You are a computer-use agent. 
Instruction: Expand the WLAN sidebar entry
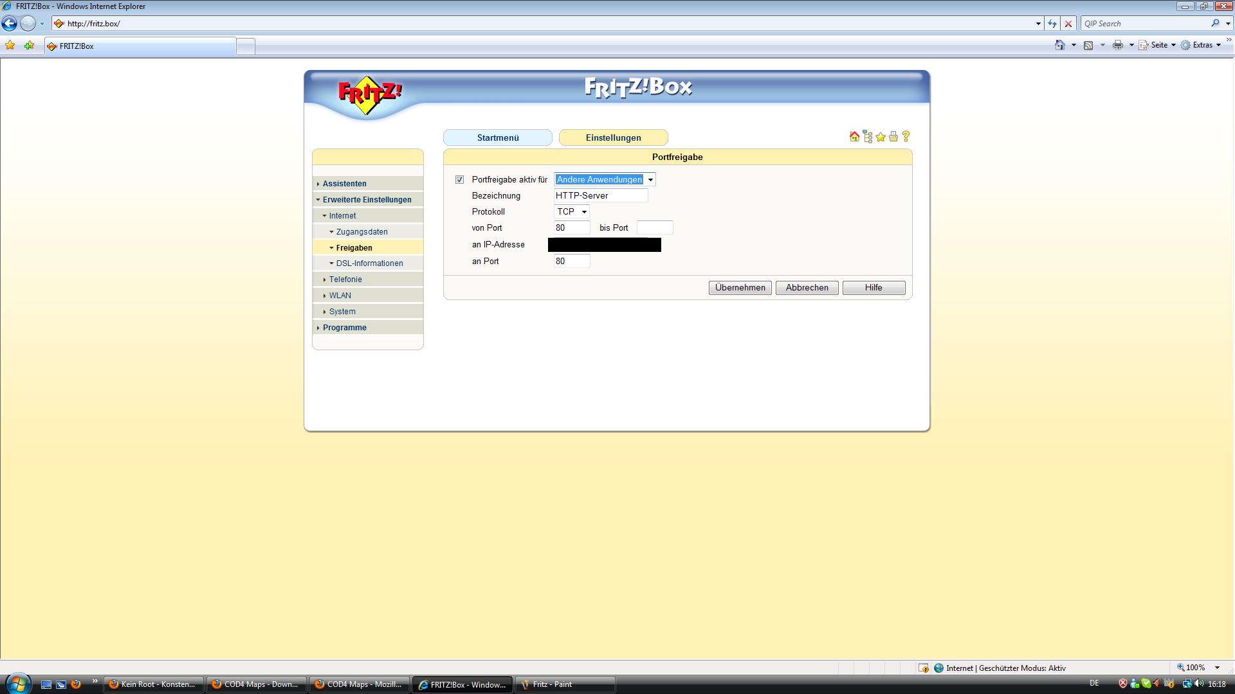[x=340, y=296]
